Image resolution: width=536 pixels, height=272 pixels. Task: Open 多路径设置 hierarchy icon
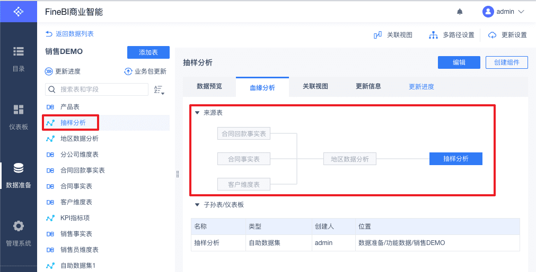[x=433, y=35]
